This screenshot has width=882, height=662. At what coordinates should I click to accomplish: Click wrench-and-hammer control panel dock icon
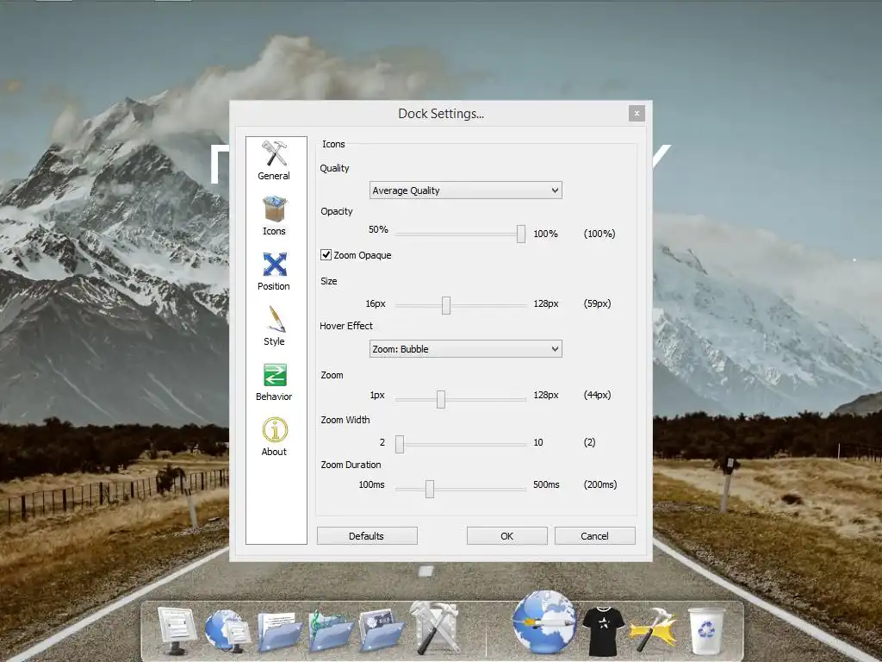(x=435, y=628)
